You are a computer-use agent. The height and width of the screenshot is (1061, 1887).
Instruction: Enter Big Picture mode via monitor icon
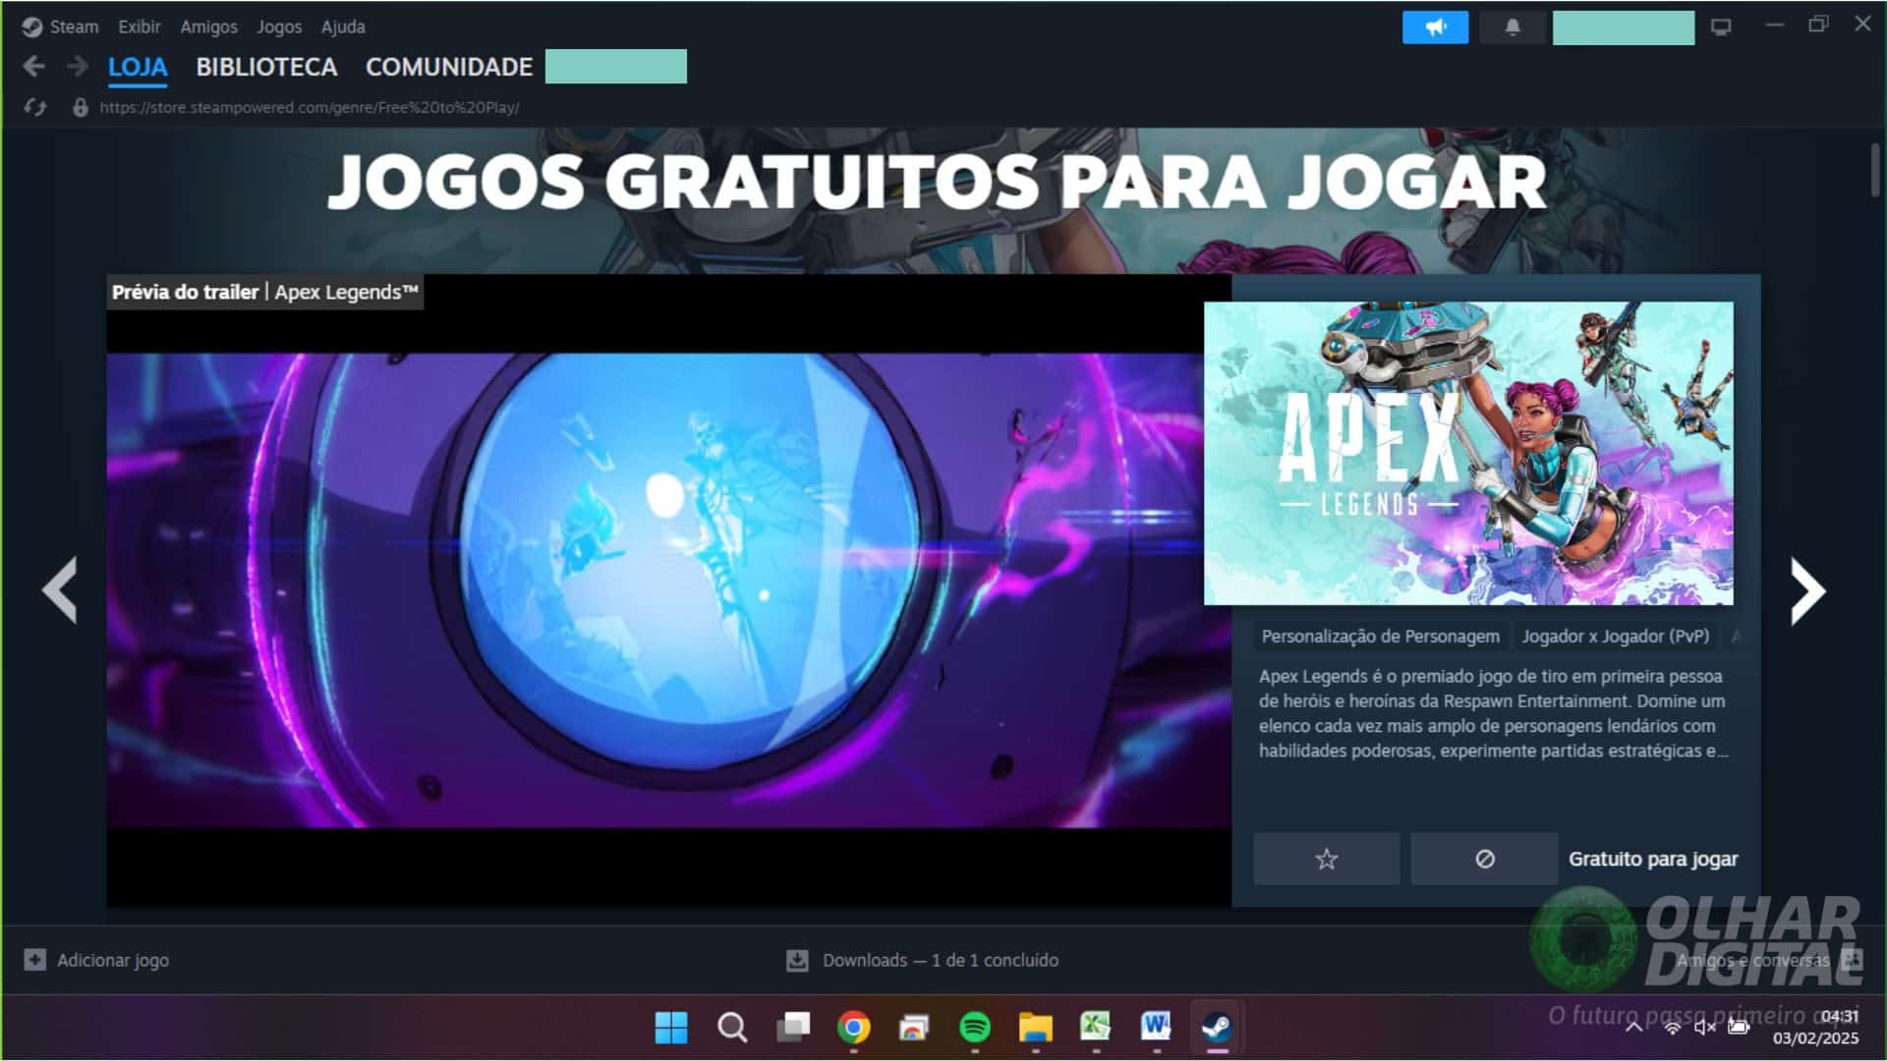click(x=1721, y=28)
